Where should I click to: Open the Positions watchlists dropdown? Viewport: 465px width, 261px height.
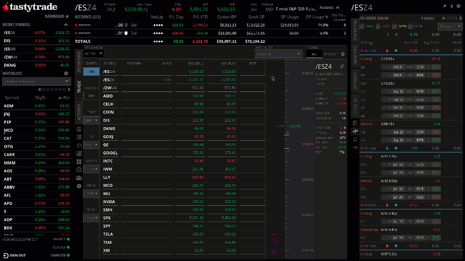pyautogui.click(x=279, y=54)
